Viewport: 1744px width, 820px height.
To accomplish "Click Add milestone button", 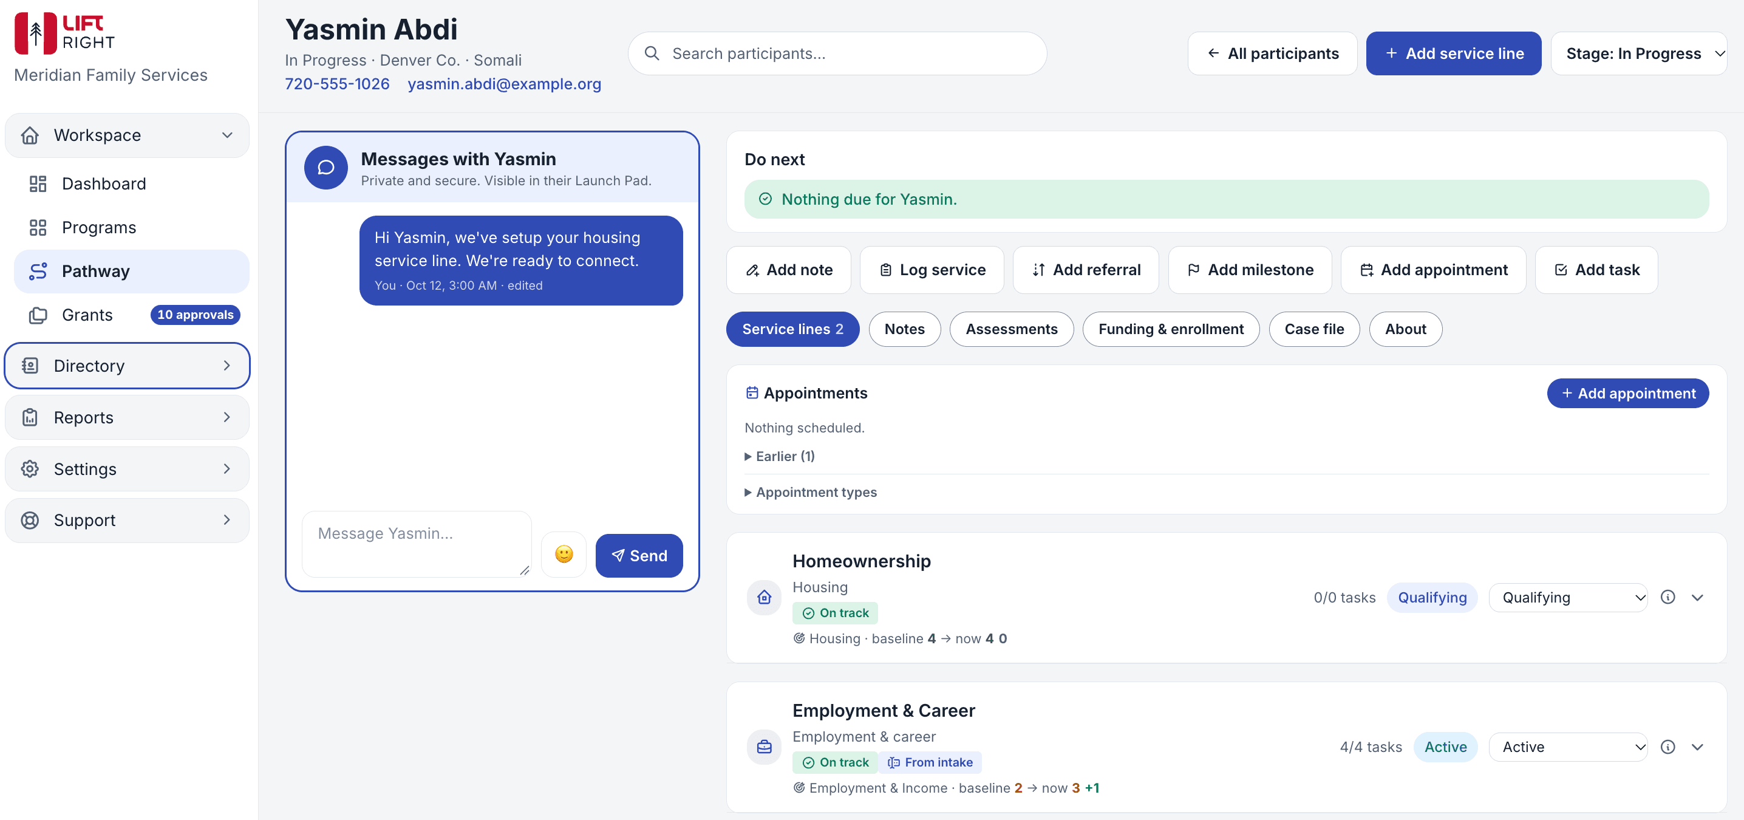I will click(1249, 270).
